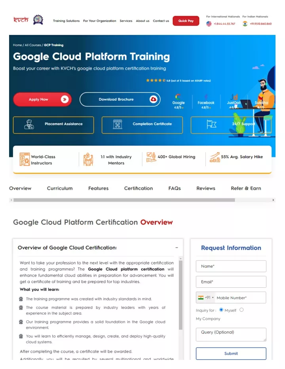The width and height of the screenshot is (285, 369).
Task: Switch to the Curriculum tab
Action: pyautogui.click(x=60, y=188)
